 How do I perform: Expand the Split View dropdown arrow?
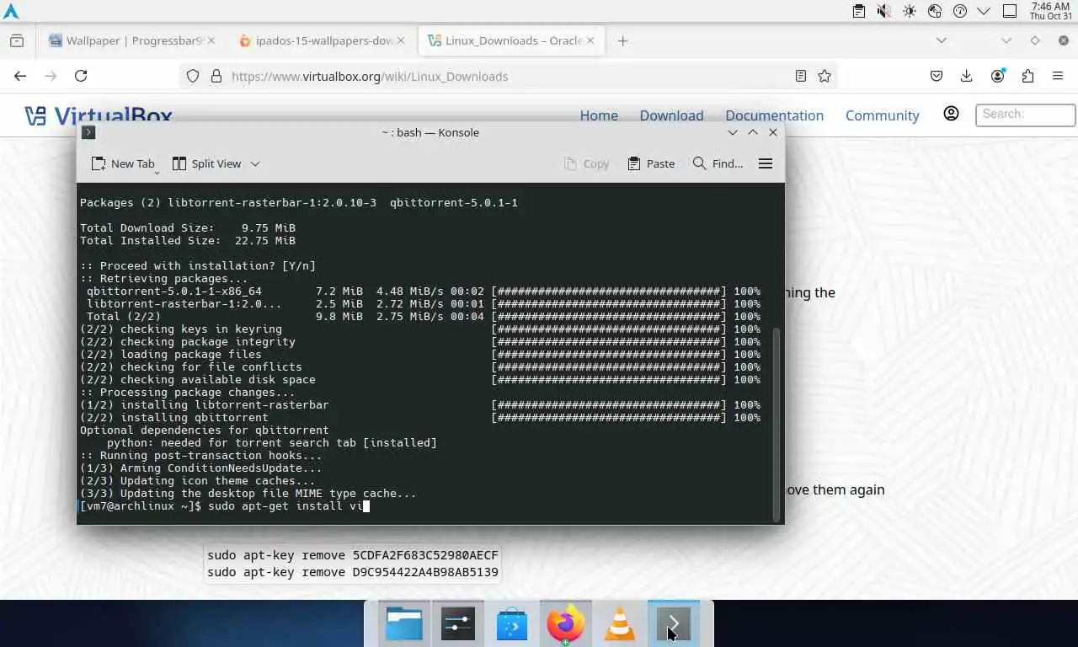[255, 163]
